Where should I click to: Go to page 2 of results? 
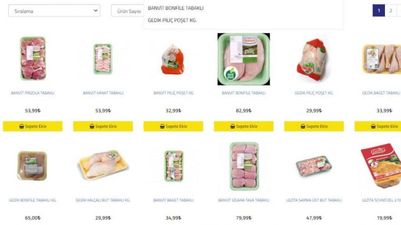click(x=390, y=10)
